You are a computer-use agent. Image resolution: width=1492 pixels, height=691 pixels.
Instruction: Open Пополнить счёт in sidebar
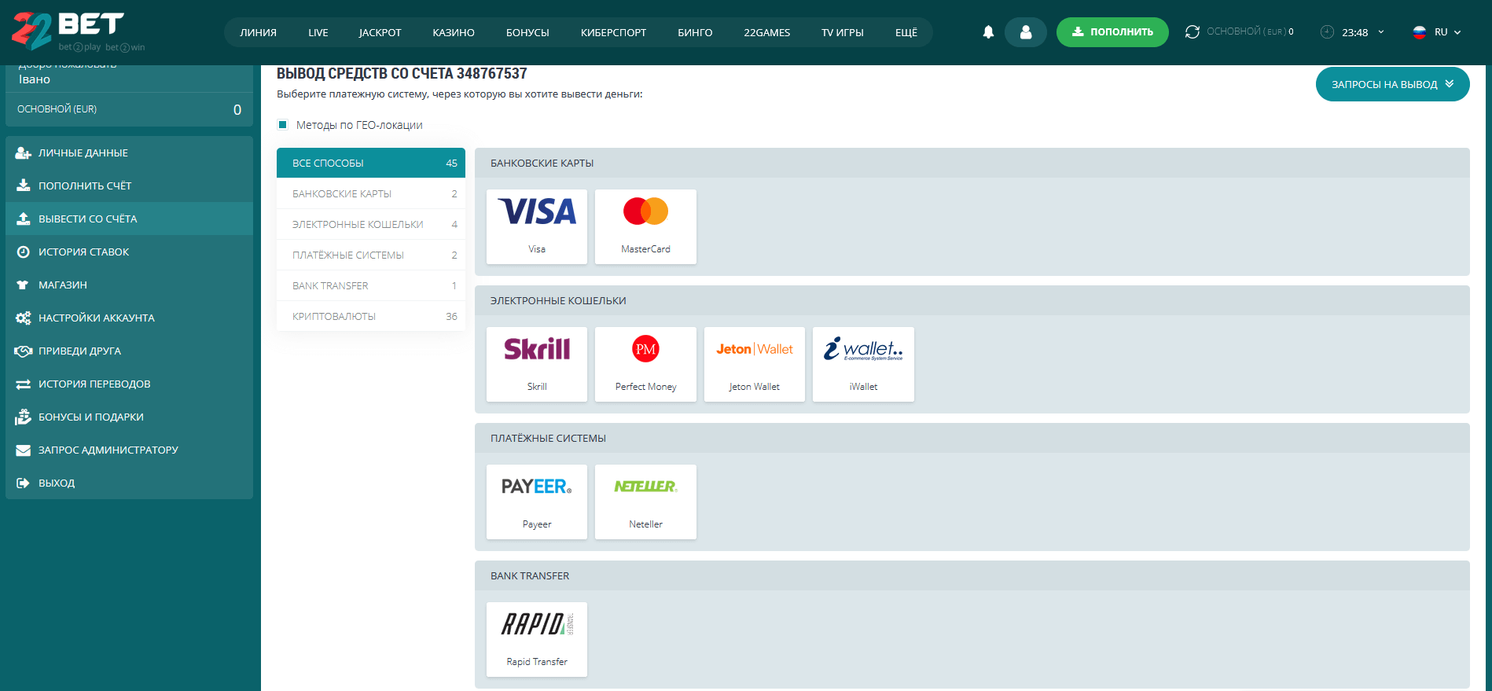[129, 186]
